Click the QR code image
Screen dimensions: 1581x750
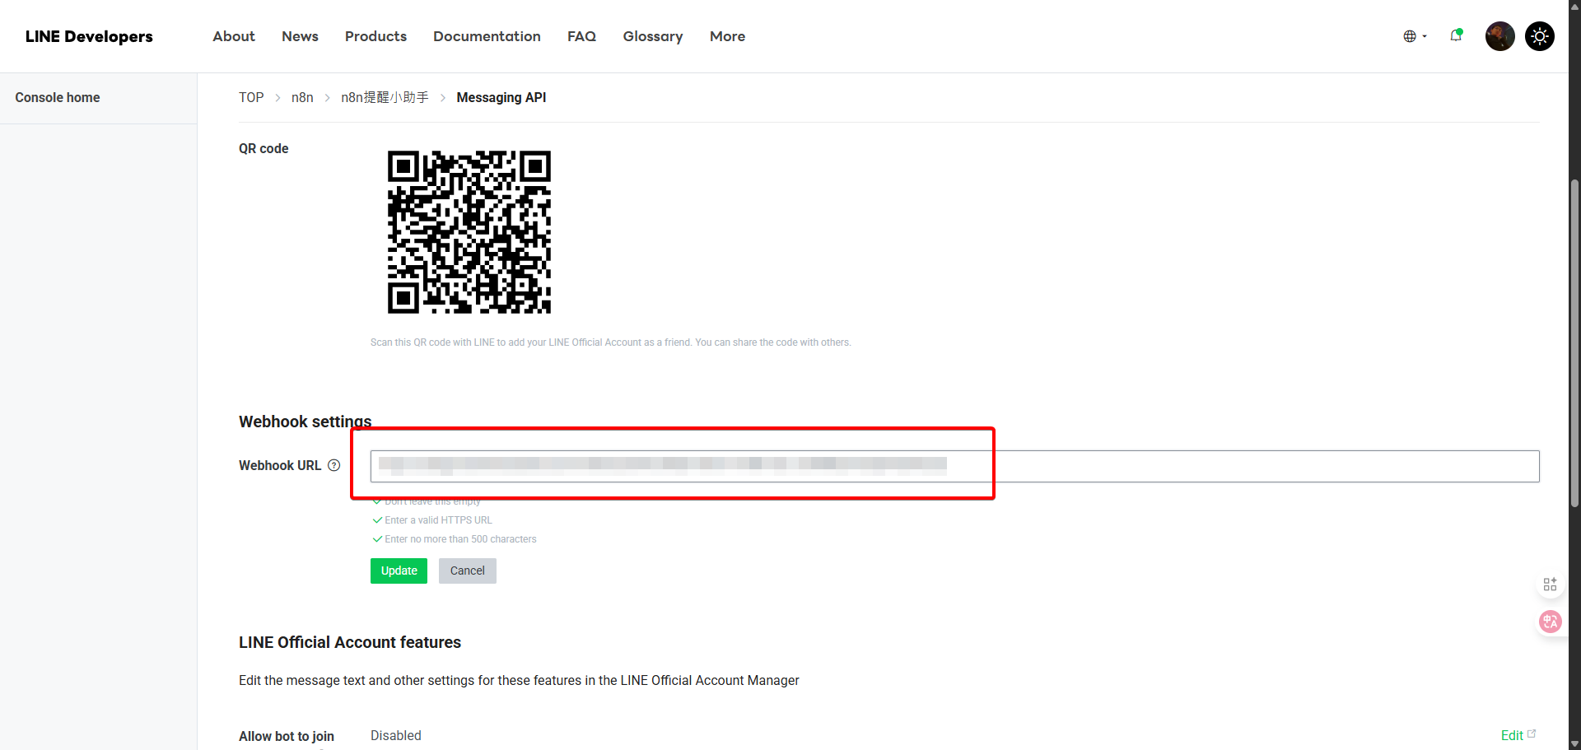469,231
